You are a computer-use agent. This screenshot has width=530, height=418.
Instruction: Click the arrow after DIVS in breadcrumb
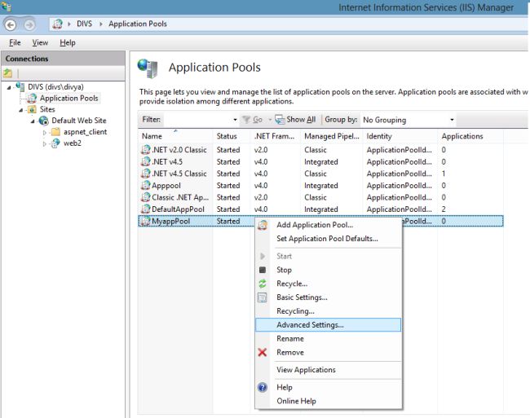click(x=101, y=24)
